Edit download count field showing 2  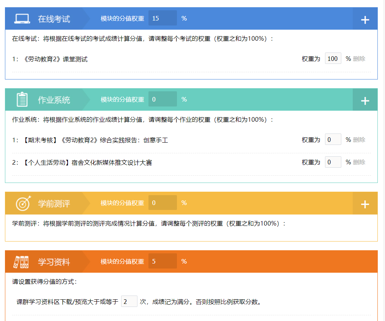129,302
